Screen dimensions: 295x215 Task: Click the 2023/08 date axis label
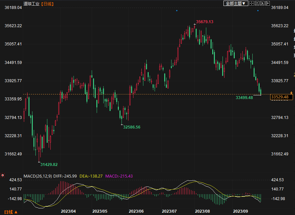202,211
